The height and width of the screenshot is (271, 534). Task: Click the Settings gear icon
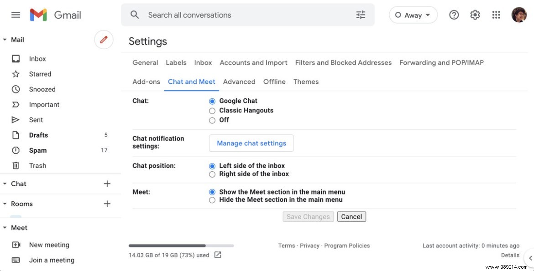click(475, 14)
